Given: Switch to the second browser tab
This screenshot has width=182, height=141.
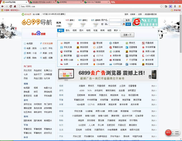Looking at the screenshot, I should tap(42, 2).
